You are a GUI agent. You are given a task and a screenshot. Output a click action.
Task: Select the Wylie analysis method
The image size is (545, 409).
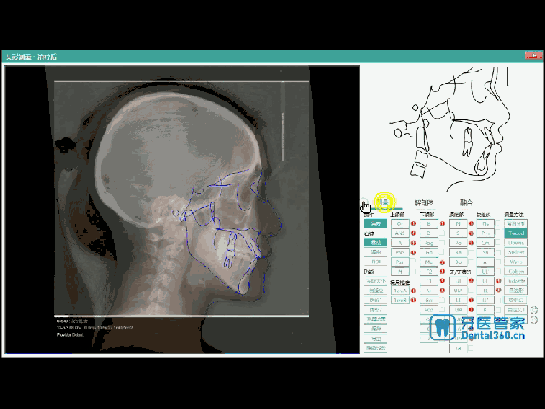tap(516, 262)
